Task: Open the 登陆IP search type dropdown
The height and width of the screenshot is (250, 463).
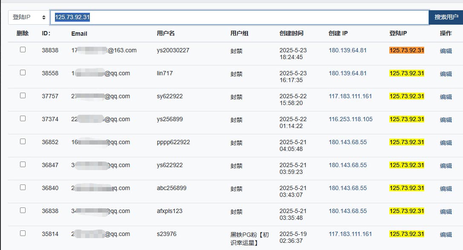Action: click(x=29, y=17)
